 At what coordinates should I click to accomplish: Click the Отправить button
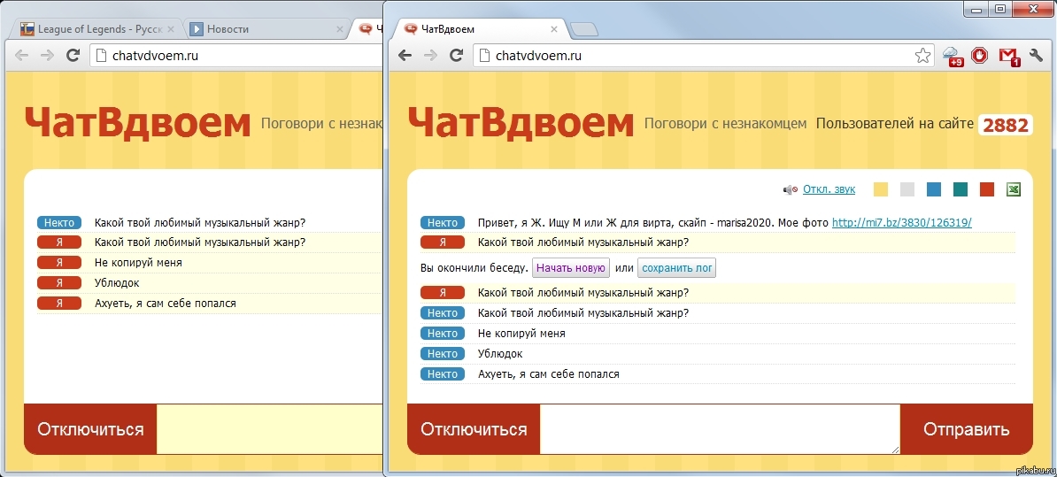[966, 429]
